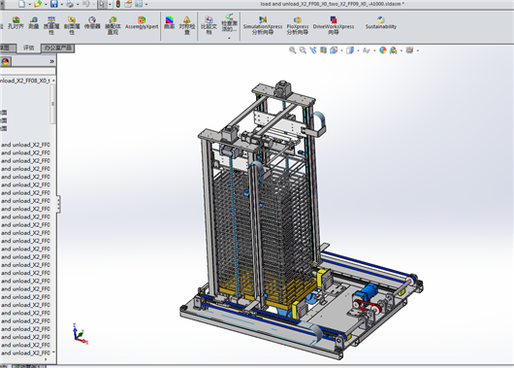The width and height of the screenshot is (514, 368).
Task: Expand View Orientation dropdown arrow
Action: pos(341,50)
